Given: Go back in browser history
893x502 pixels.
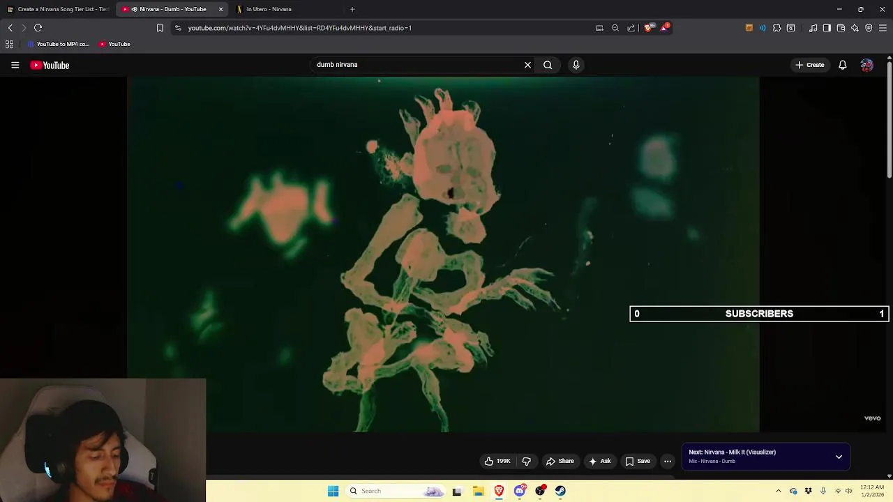Looking at the screenshot, I should pyautogui.click(x=10, y=28).
